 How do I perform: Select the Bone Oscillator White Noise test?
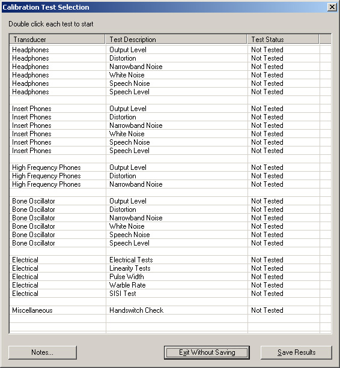(x=170, y=226)
